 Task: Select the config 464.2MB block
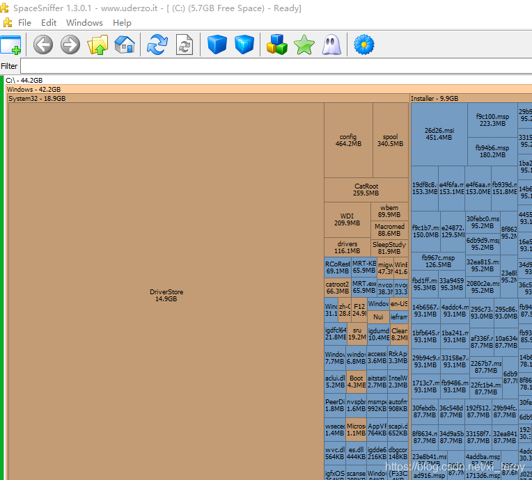(348, 141)
